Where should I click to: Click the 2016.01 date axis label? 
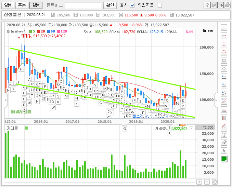[x=41, y=122]
